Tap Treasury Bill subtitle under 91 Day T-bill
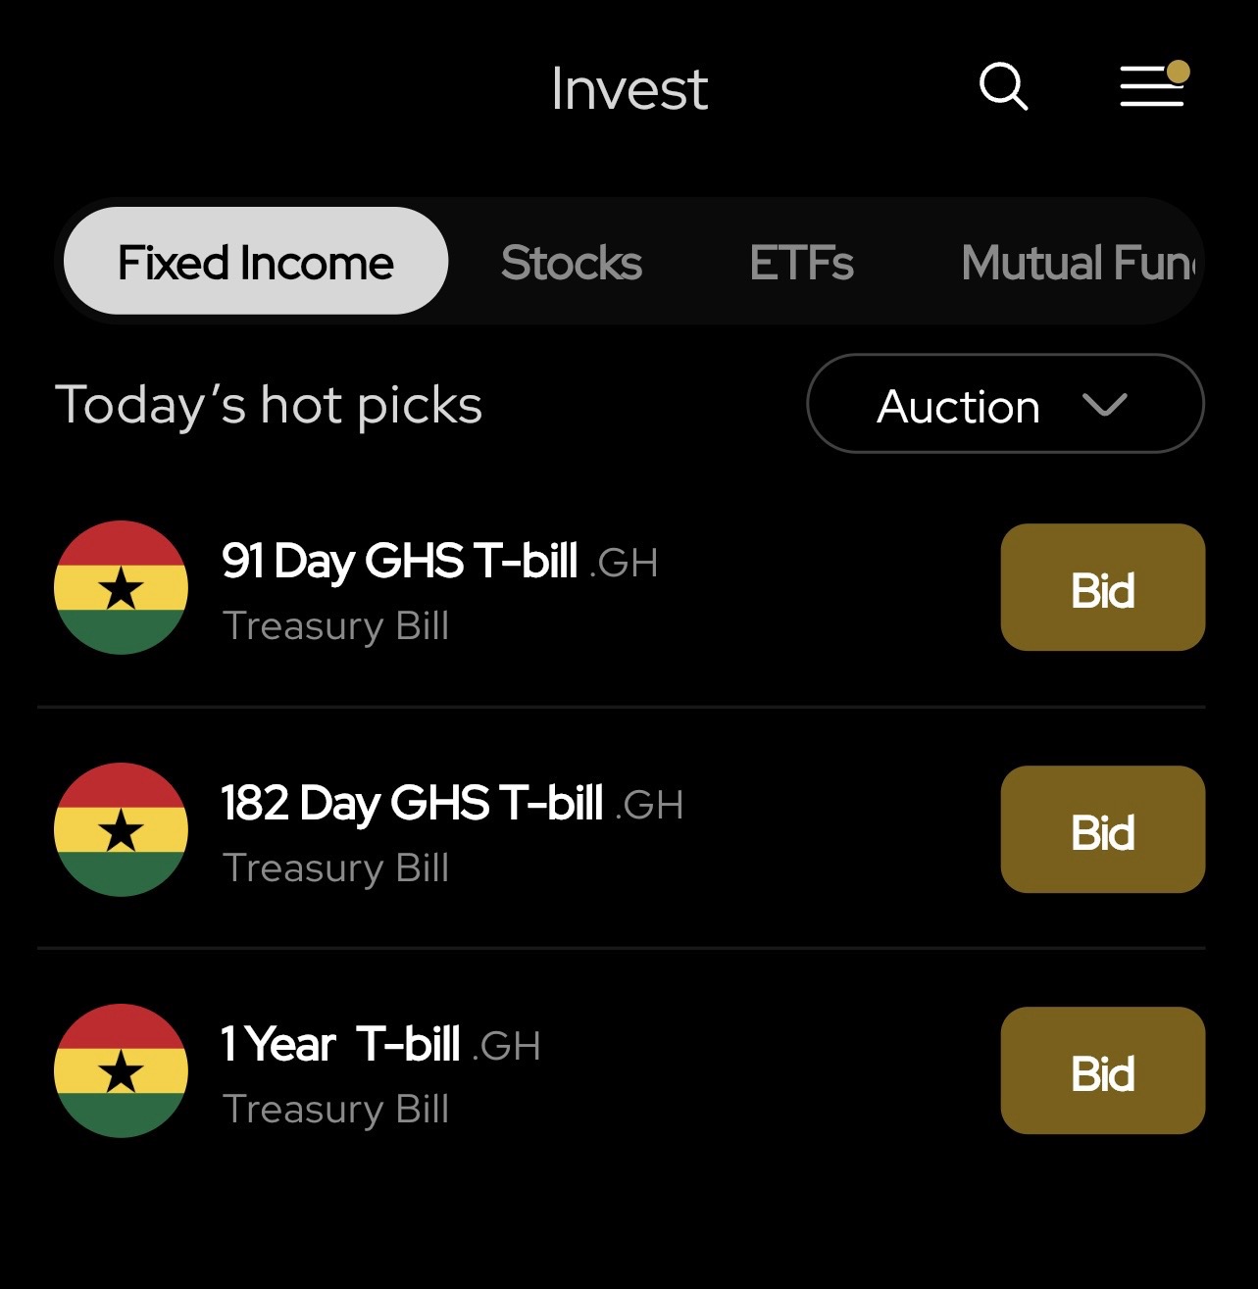The height and width of the screenshot is (1289, 1258). pyautogui.click(x=335, y=625)
